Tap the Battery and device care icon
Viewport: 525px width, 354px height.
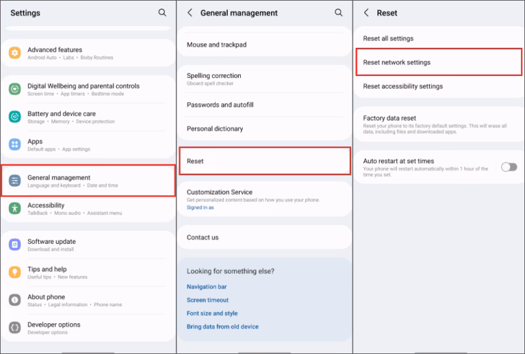point(15,117)
